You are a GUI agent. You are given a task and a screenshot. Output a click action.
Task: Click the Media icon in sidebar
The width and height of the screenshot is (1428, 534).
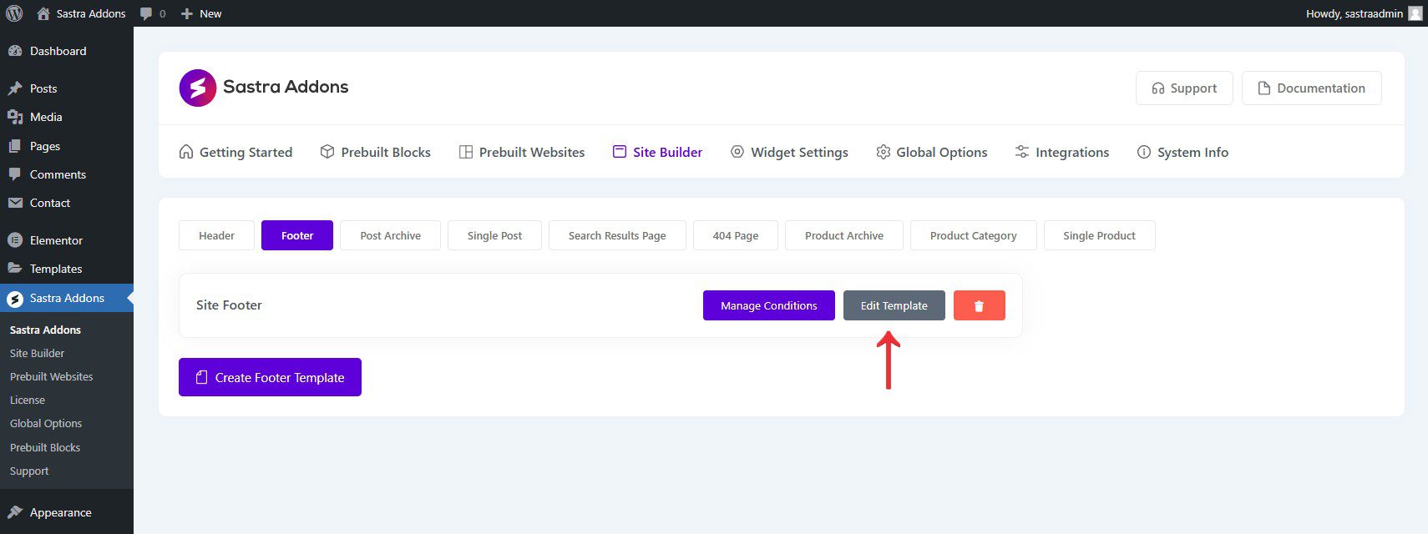coord(15,117)
